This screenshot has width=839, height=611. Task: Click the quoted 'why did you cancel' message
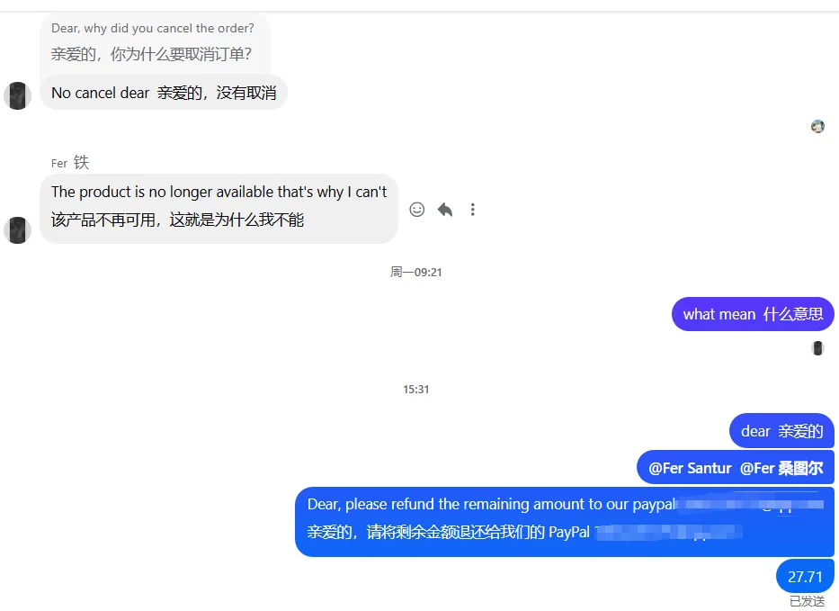click(x=155, y=42)
